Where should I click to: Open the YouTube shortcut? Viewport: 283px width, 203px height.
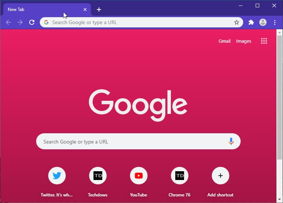(139, 176)
